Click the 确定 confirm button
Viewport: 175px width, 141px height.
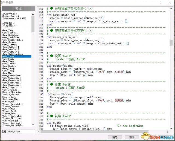pos(115,137)
